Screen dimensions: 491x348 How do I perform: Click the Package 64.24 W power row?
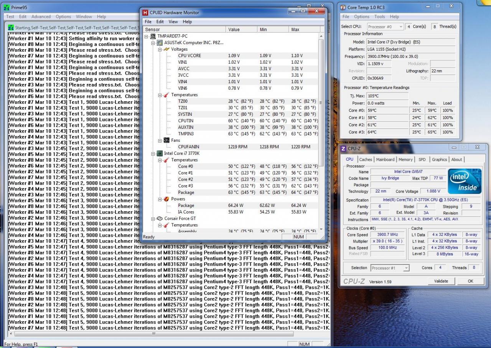coord(231,205)
